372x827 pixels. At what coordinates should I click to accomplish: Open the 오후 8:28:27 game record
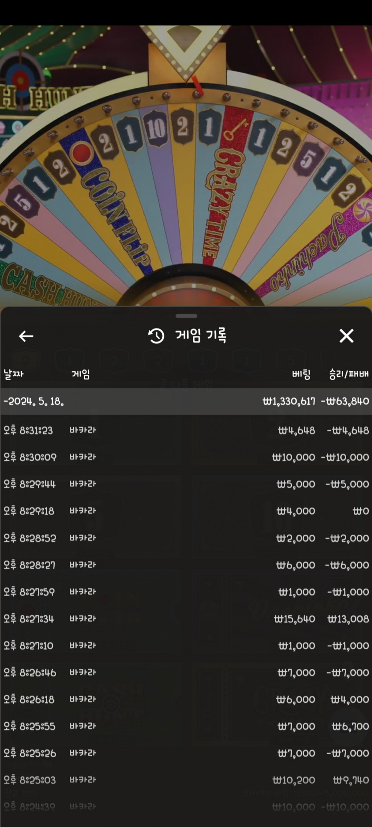186,565
